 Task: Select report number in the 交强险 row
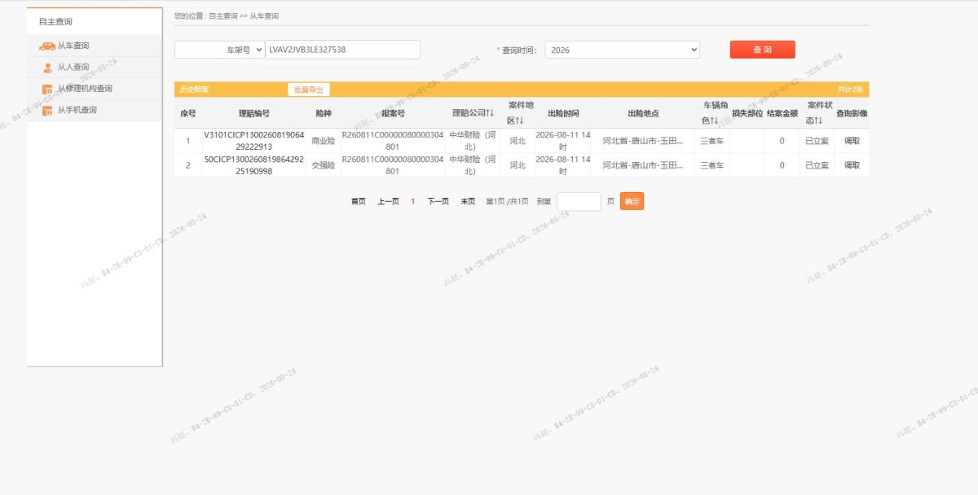pos(393,165)
